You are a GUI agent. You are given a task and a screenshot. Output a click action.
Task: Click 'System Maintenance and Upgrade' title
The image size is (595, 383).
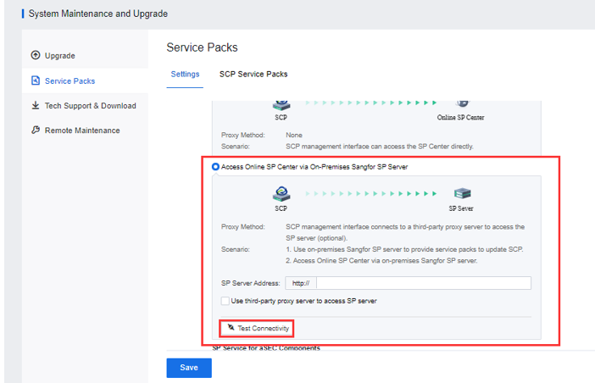98,14
